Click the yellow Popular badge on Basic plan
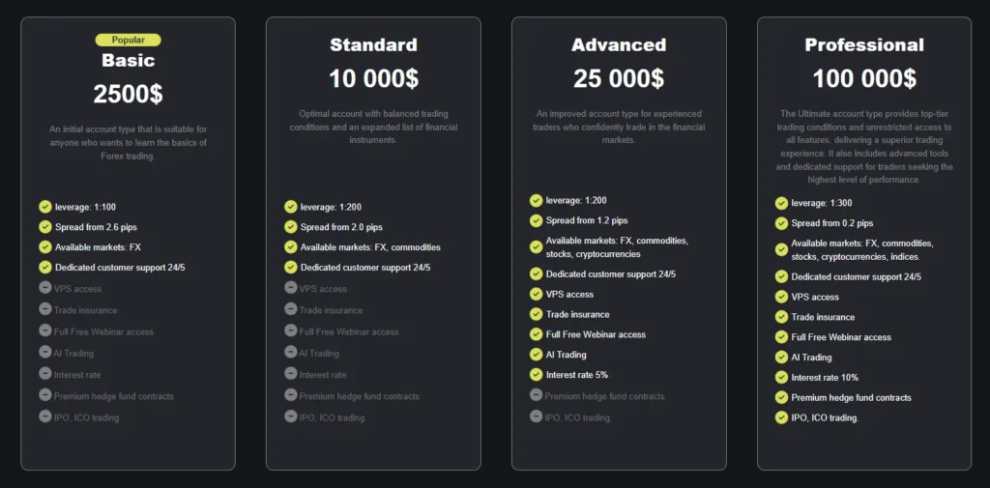 (x=128, y=40)
